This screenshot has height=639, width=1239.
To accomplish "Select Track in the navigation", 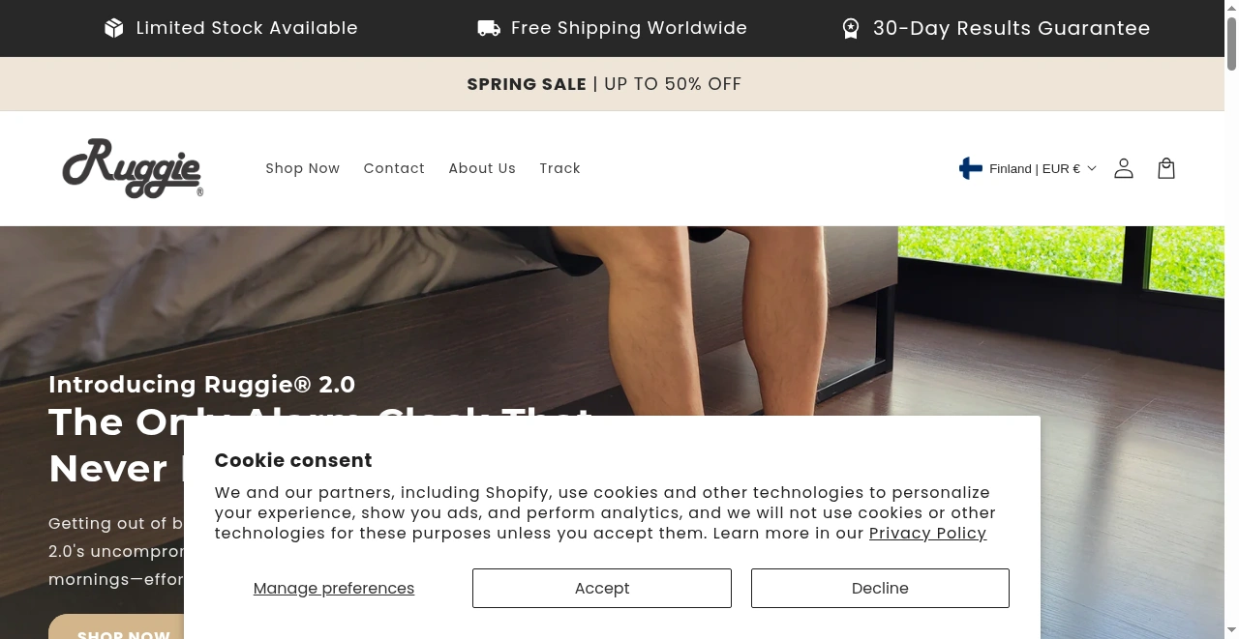I will coord(559,168).
